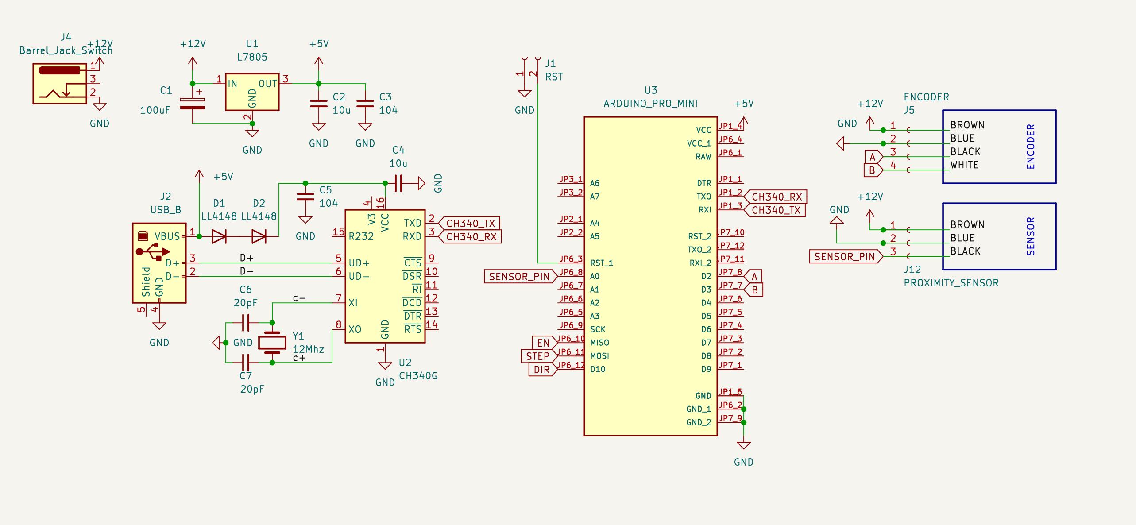Image resolution: width=1136 pixels, height=525 pixels.
Task: Click the DIR global label
Action: point(541,369)
